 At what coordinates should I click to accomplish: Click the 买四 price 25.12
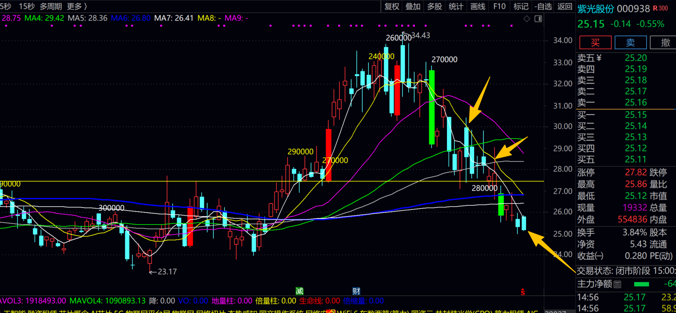[636, 148]
